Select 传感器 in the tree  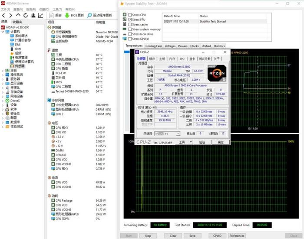(20, 66)
